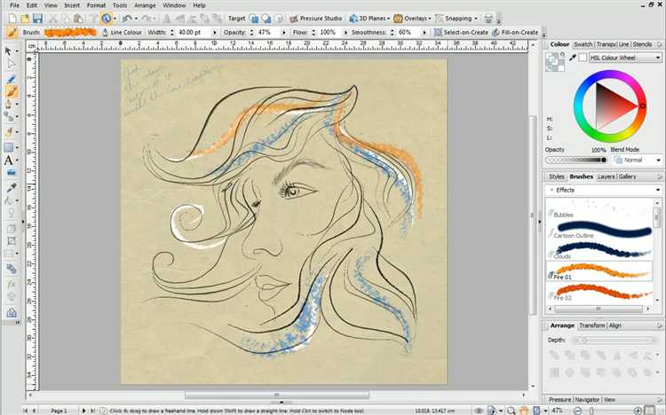Screen dimensions: 666x415
Task: Toggle the Select-on-Create option
Action: tap(461, 33)
